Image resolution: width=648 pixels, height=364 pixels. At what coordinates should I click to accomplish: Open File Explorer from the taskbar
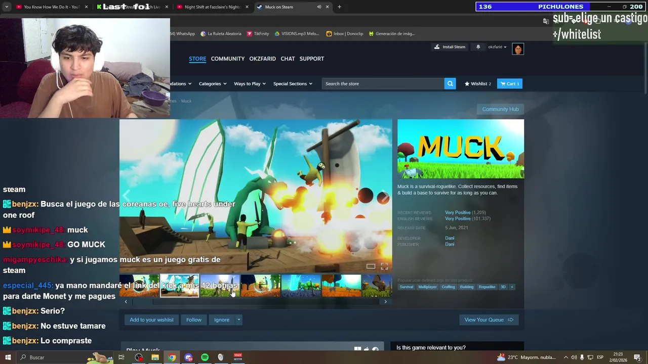155,357
